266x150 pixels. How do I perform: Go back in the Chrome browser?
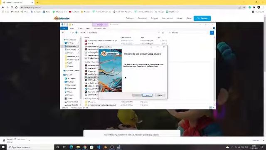[x=3, y=7]
